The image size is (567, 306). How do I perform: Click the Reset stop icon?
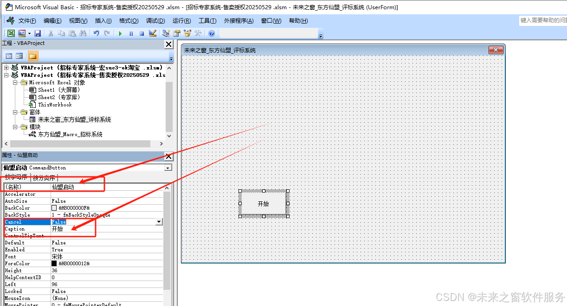pos(142,33)
